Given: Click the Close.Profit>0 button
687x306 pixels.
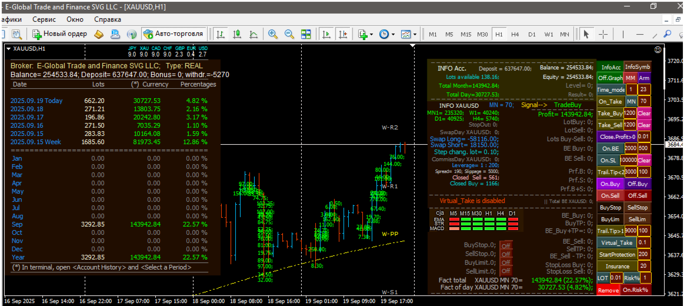Looking at the screenshot, I should (x=617, y=137).
